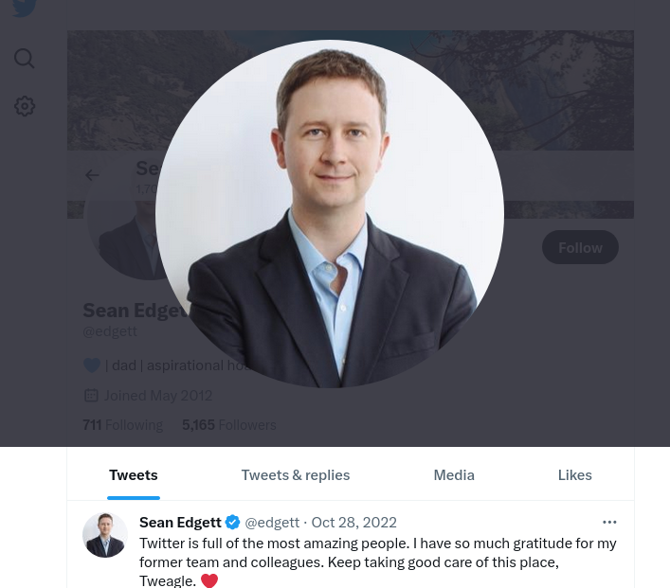Viewport: 670px width, 588px height.
Task: Open the 711 Following list
Action: (122, 425)
